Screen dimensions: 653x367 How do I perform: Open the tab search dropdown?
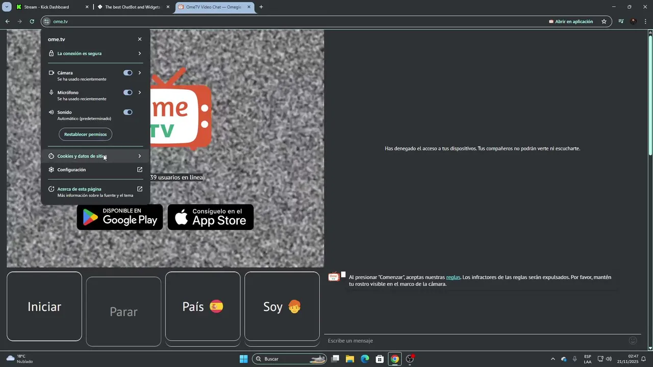point(7,7)
